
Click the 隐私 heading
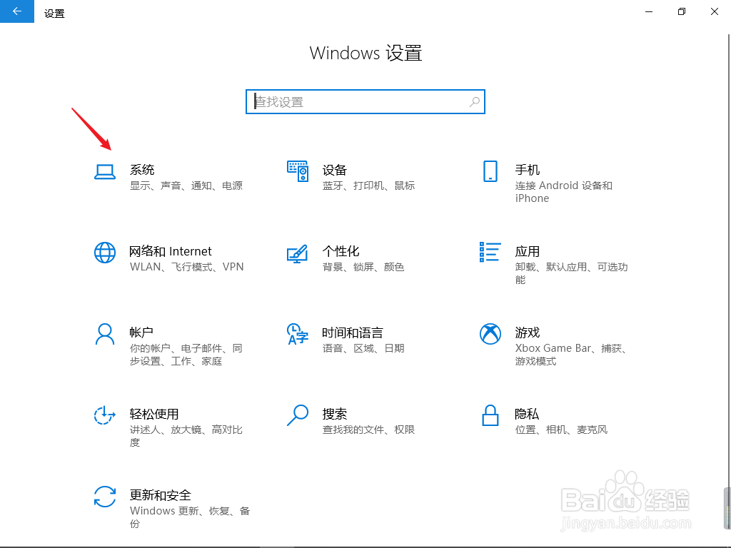pyautogui.click(x=527, y=414)
